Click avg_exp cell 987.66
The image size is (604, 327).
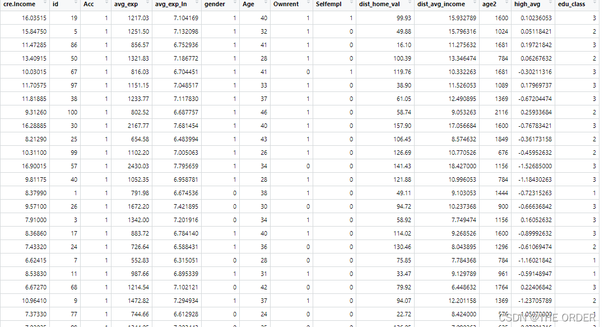point(140,274)
